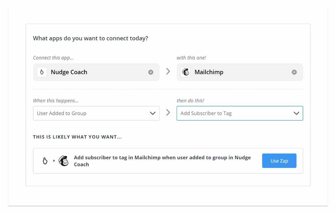
Task: Click the arrow between the two app fields
Action: (168, 72)
